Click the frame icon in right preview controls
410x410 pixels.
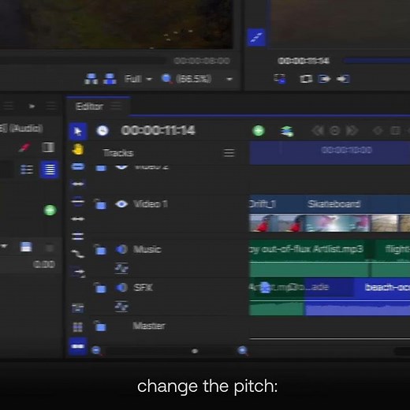pos(306,79)
